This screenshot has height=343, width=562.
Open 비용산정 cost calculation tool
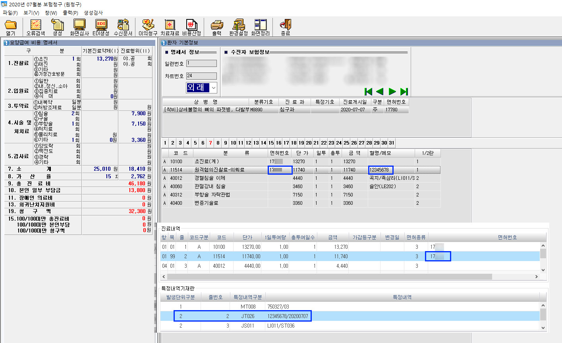(x=191, y=26)
